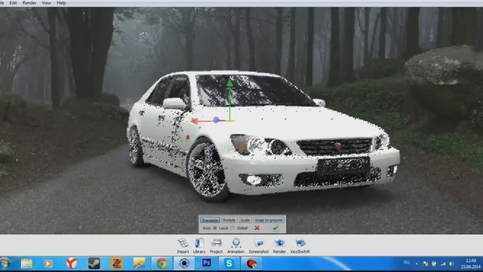The height and width of the screenshot is (272, 483).
Task: Open Steam from taskbar
Action: point(94,264)
